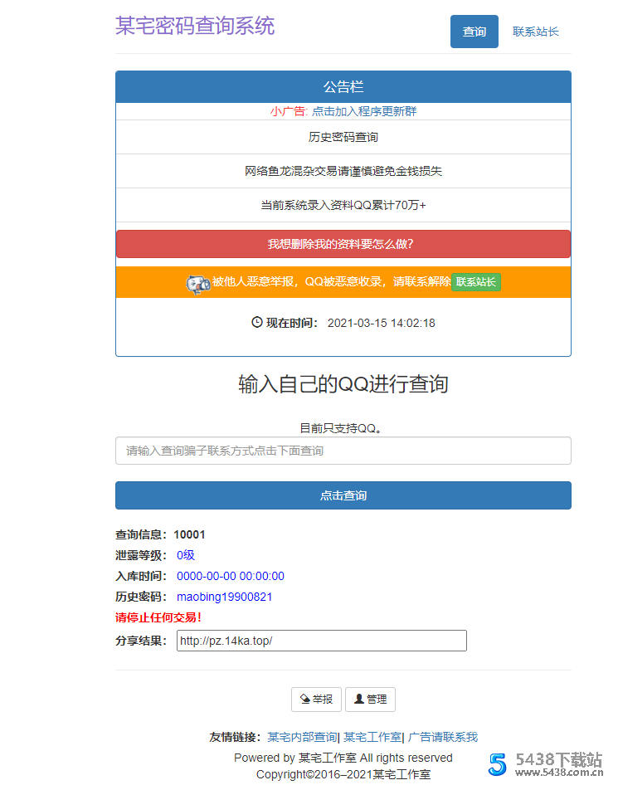The height and width of the screenshot is (785, 618).
Task: Click the megaphone mascot icon in the orange bar
Action: pos(197,284)
